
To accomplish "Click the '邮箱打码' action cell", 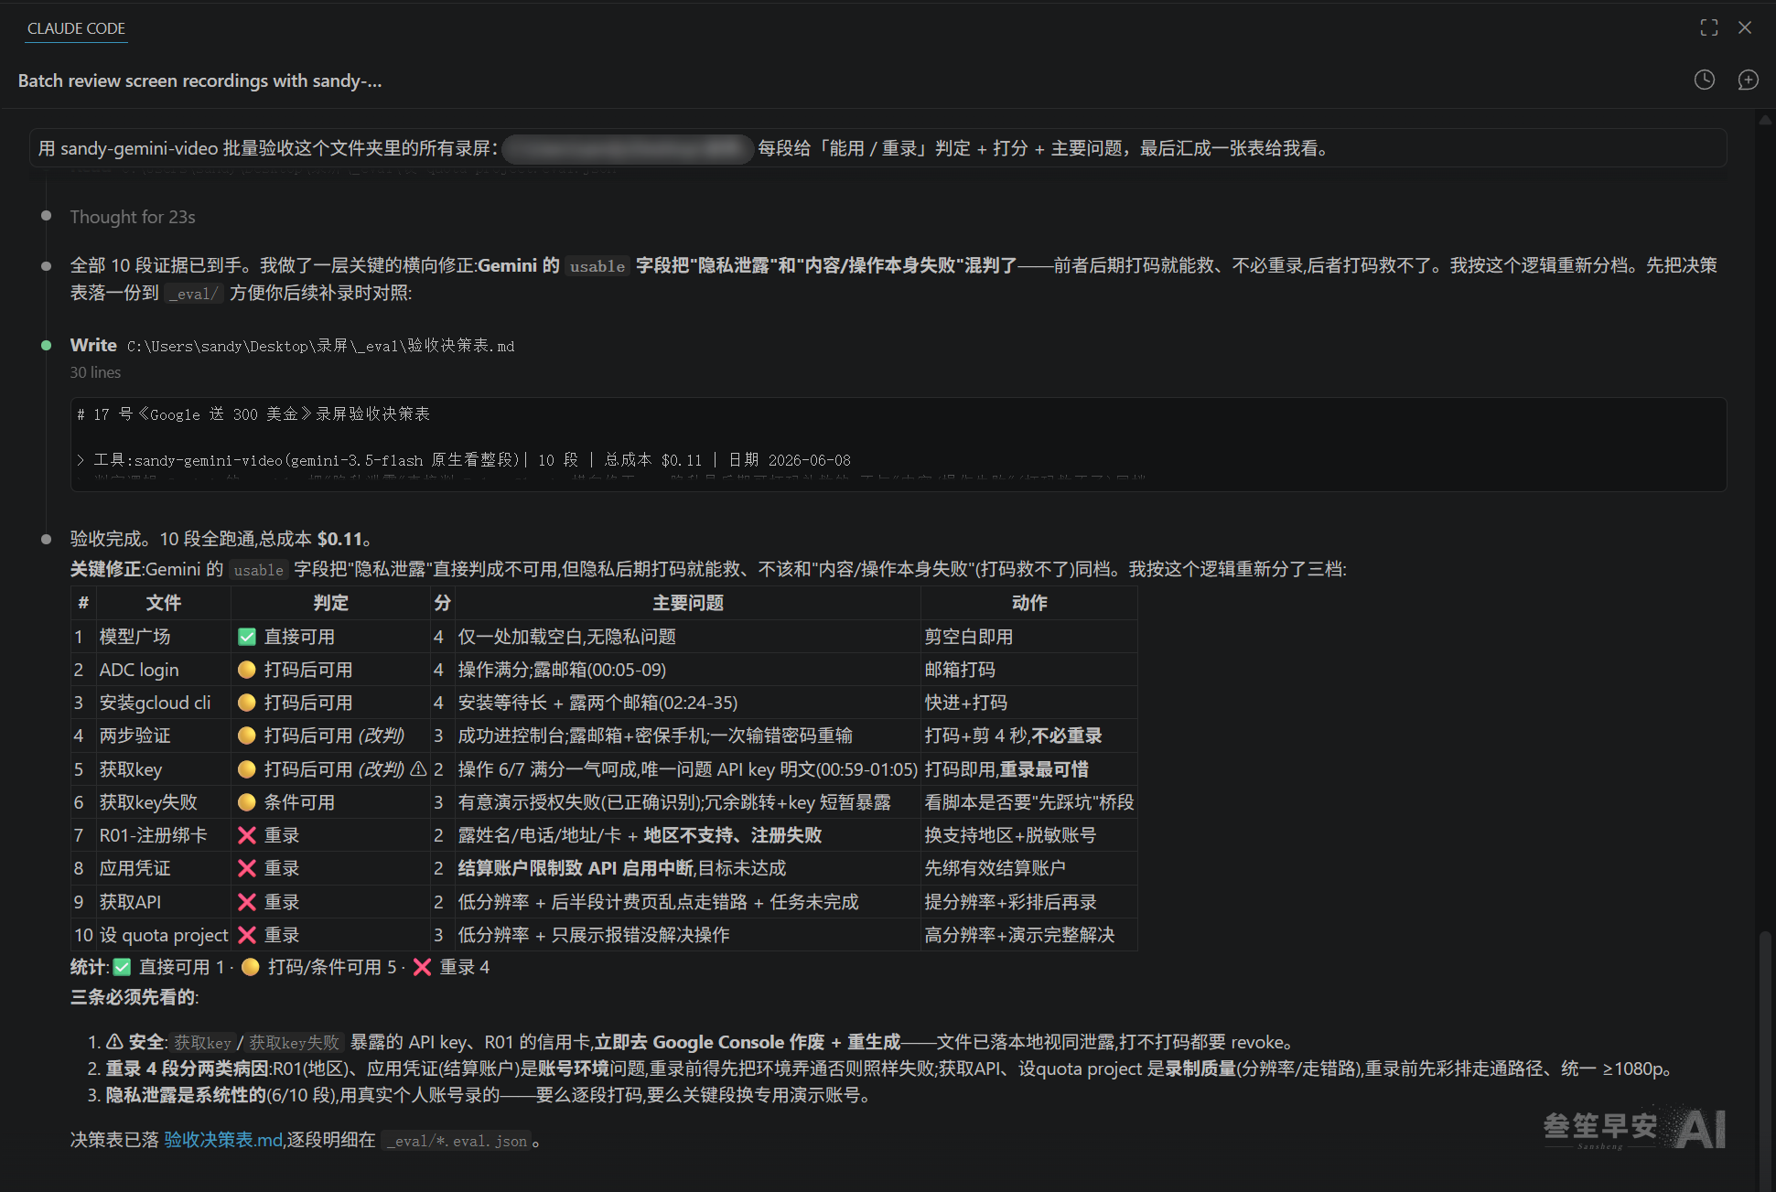I will [x=1028, y=670].
